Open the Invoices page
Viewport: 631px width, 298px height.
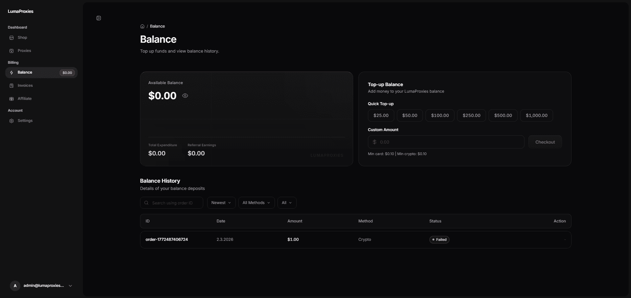click(x=26, y=85)
